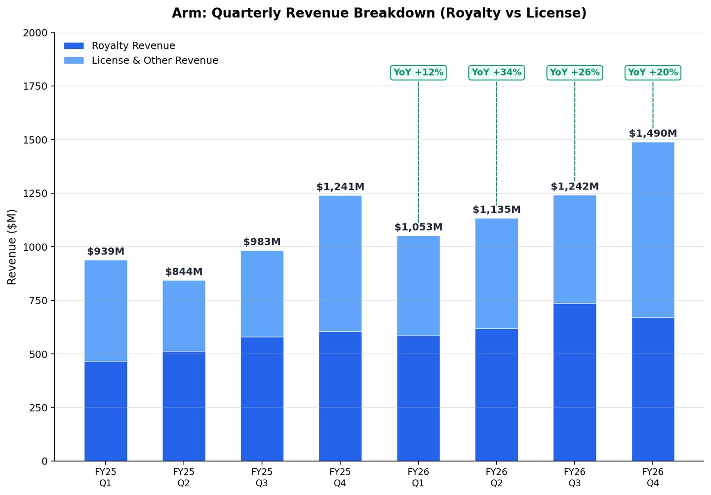Click the chart title text
Screen dimensions: 711x495
(x=379, y=13)
